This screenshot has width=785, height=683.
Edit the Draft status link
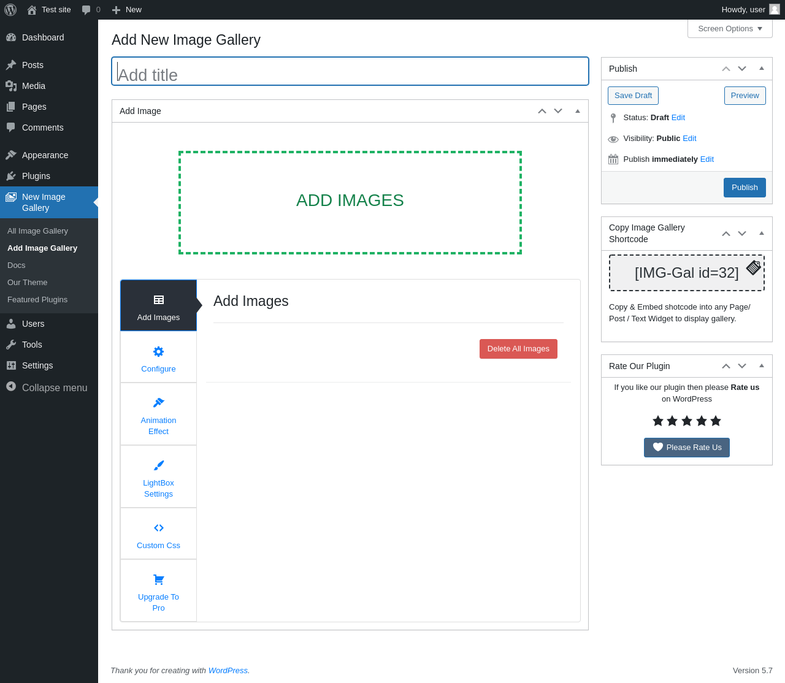click(x=678, y=118)
